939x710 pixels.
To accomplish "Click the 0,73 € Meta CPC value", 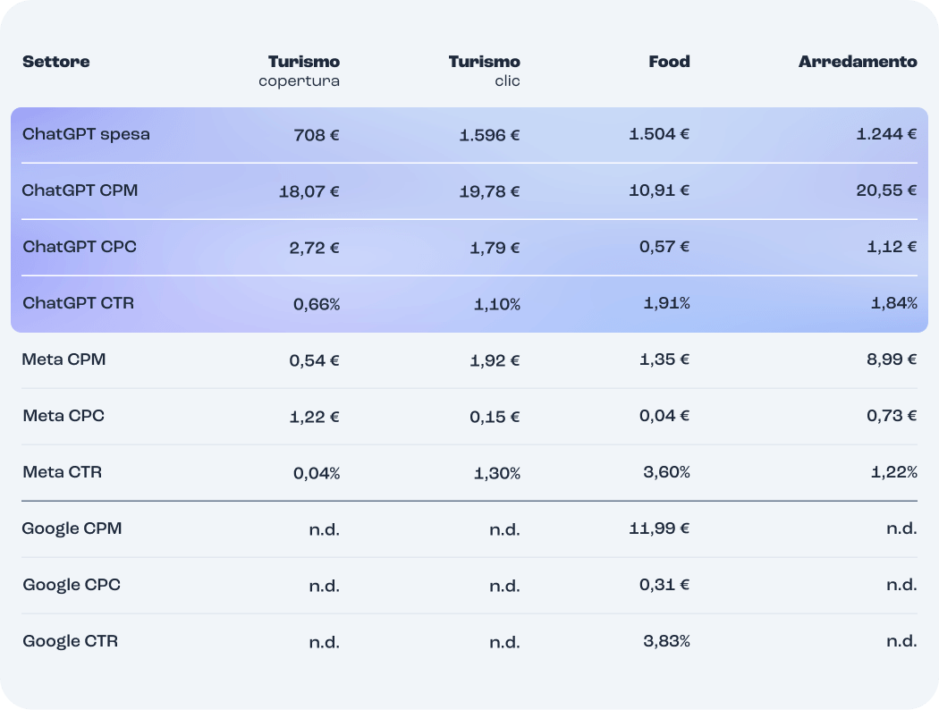I will tap(892, 416).
